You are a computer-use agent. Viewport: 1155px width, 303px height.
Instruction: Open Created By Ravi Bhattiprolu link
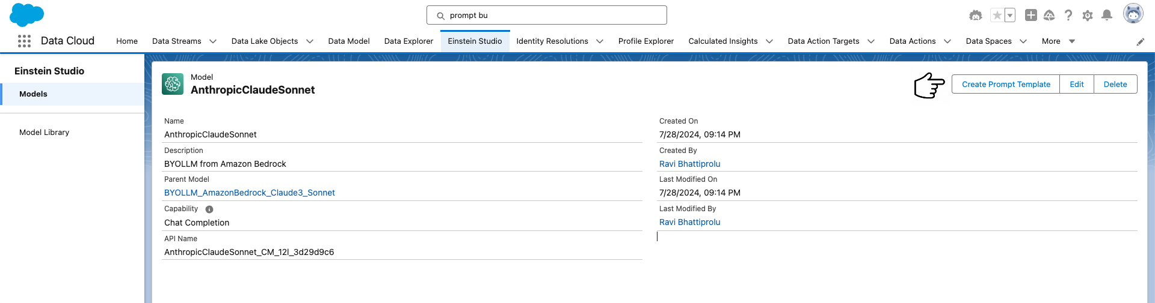[x=689, y=164]
